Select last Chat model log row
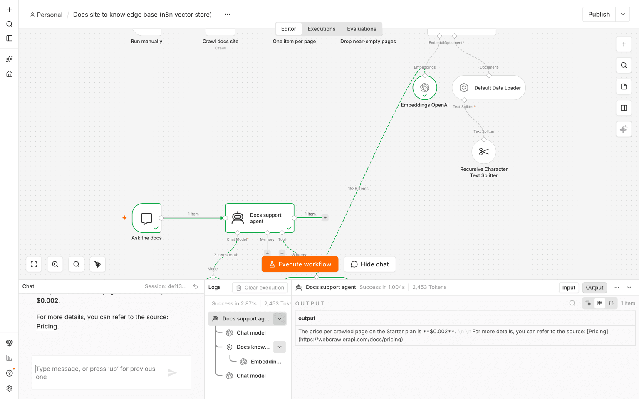The image size is (639, 399). click(x=251, y=376)
